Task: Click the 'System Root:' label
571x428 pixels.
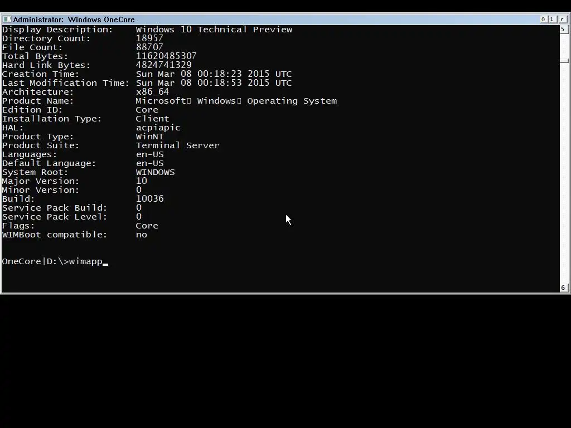Action: [35, 172]
